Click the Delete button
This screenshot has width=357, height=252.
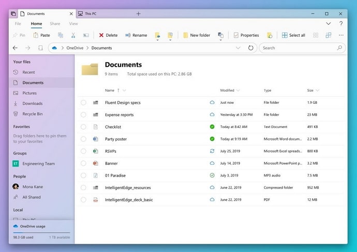click(108, 35)
